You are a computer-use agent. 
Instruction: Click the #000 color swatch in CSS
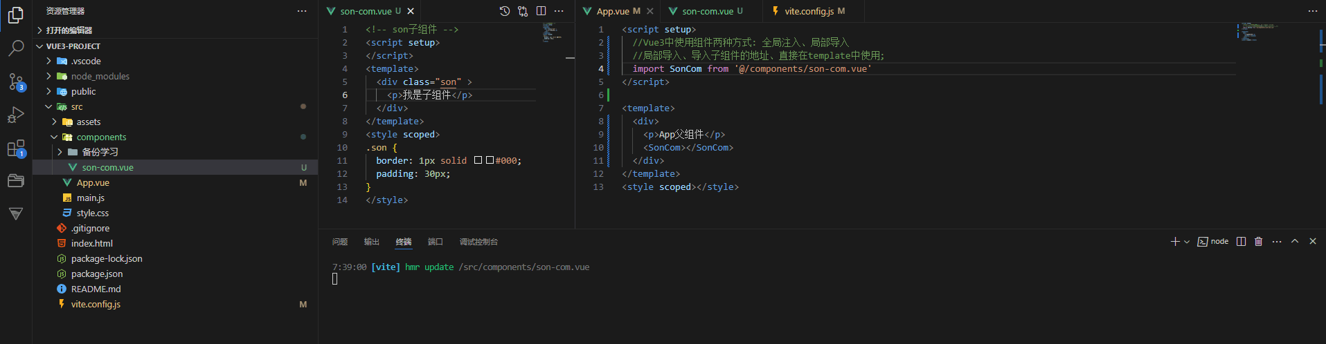point(490,160)
